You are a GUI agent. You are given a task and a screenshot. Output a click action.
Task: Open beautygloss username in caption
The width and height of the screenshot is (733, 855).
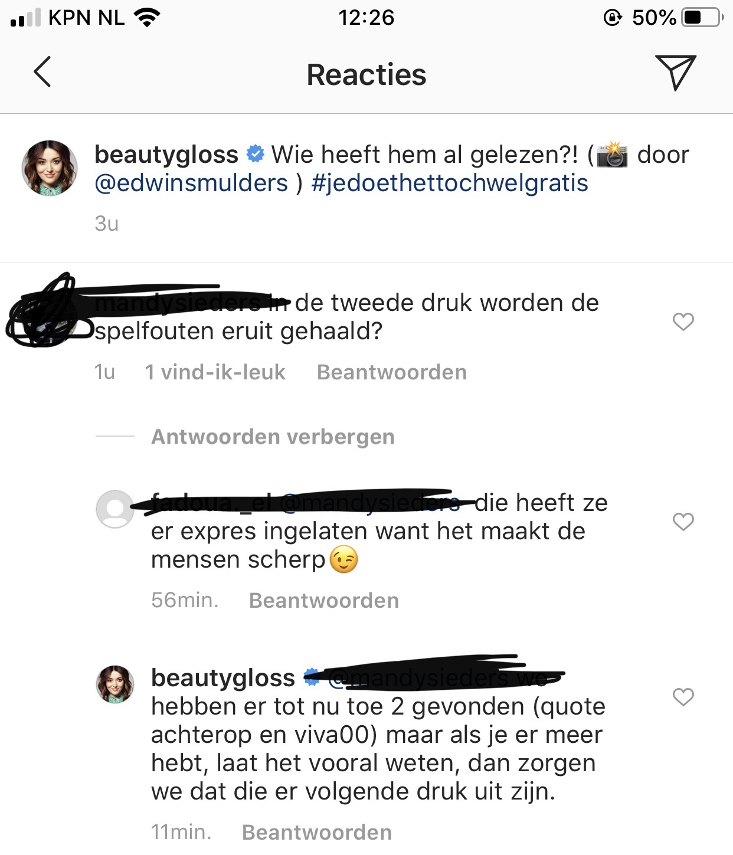pos(166,155)
